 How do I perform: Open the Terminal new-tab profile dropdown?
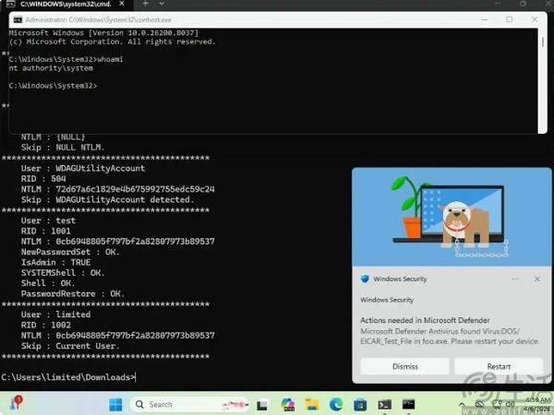point(162,4)
